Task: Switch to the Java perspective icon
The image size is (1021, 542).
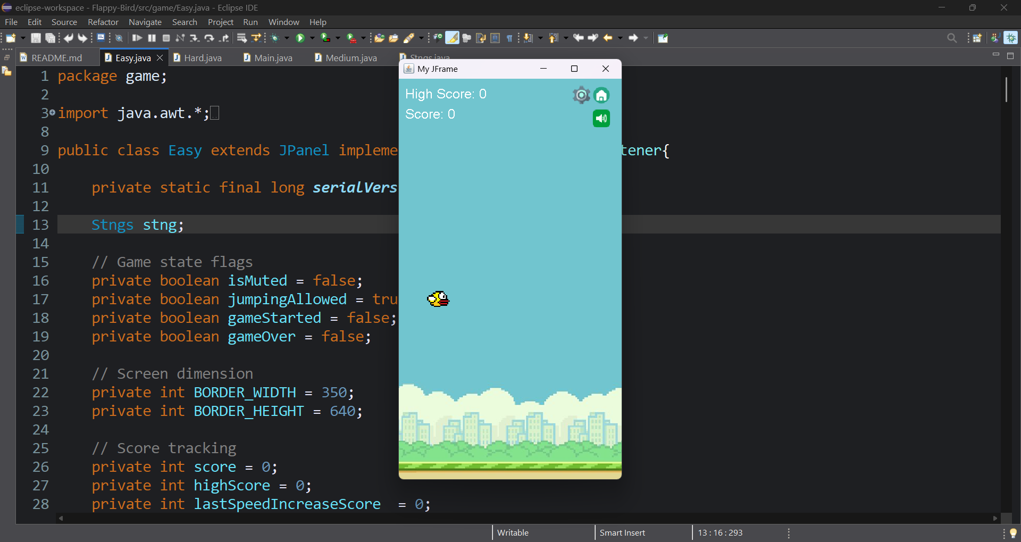Action: 994,38
